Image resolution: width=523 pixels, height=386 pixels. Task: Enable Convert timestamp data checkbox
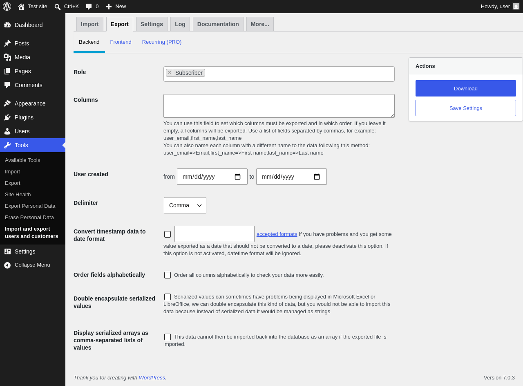[x=168, y=234]
